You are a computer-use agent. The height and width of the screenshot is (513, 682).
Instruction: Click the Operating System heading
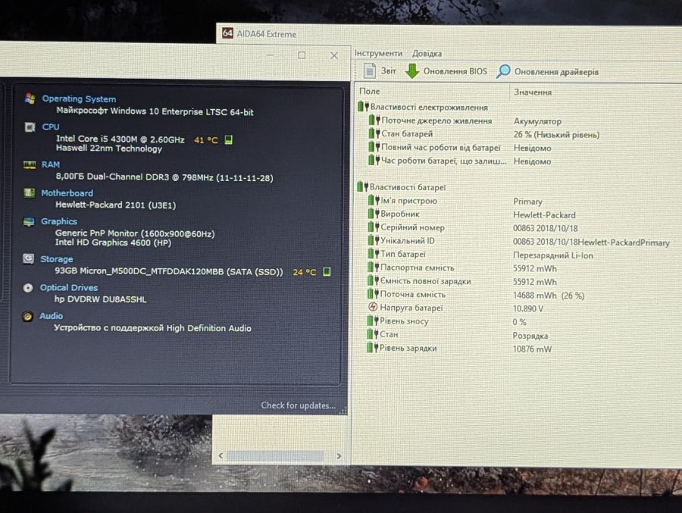pos(79,99)
